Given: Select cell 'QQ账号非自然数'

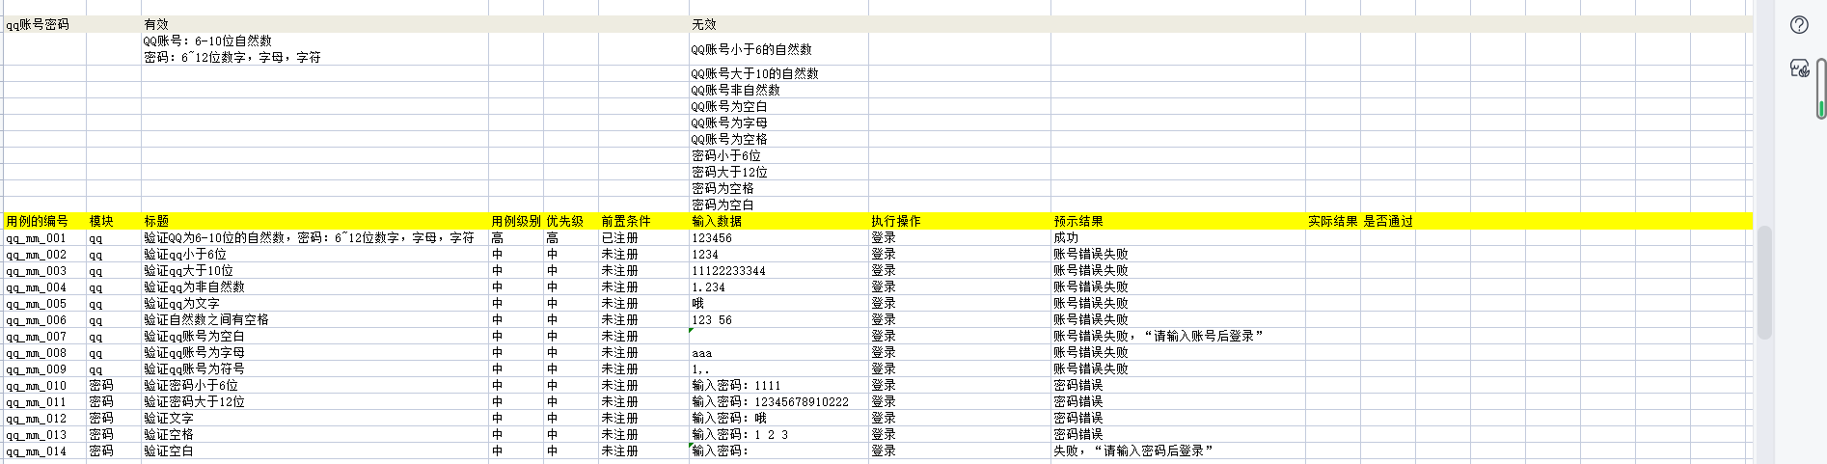Looking at the screenshot, I should point(778,90).
